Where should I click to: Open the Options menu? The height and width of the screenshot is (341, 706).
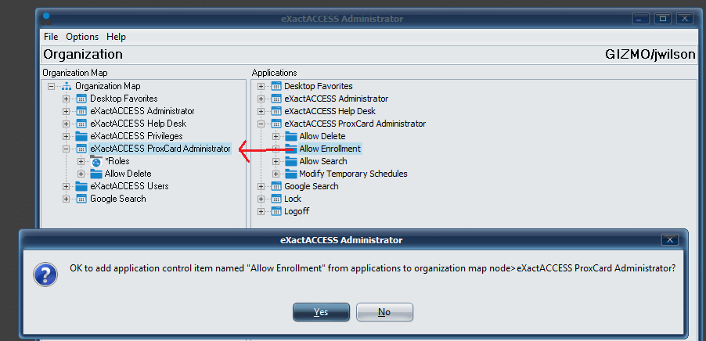click(82, 37)
